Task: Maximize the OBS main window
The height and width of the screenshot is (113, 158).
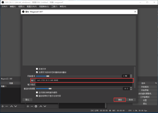Action: click(147, 2)
